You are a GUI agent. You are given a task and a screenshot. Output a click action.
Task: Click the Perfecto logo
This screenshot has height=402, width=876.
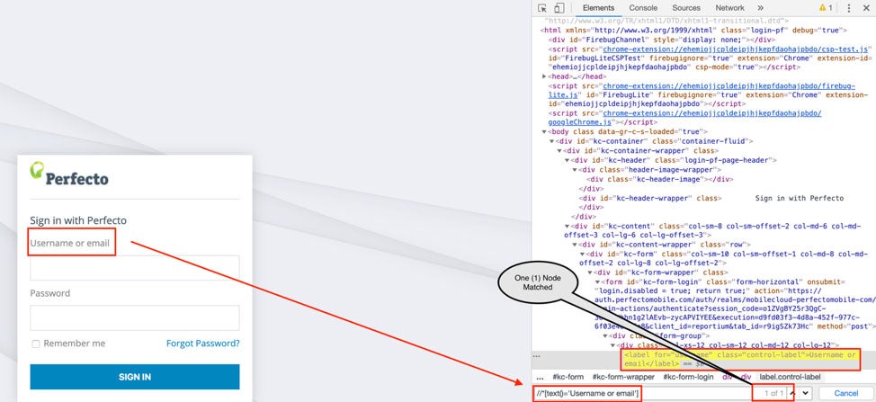click(69, 174)
